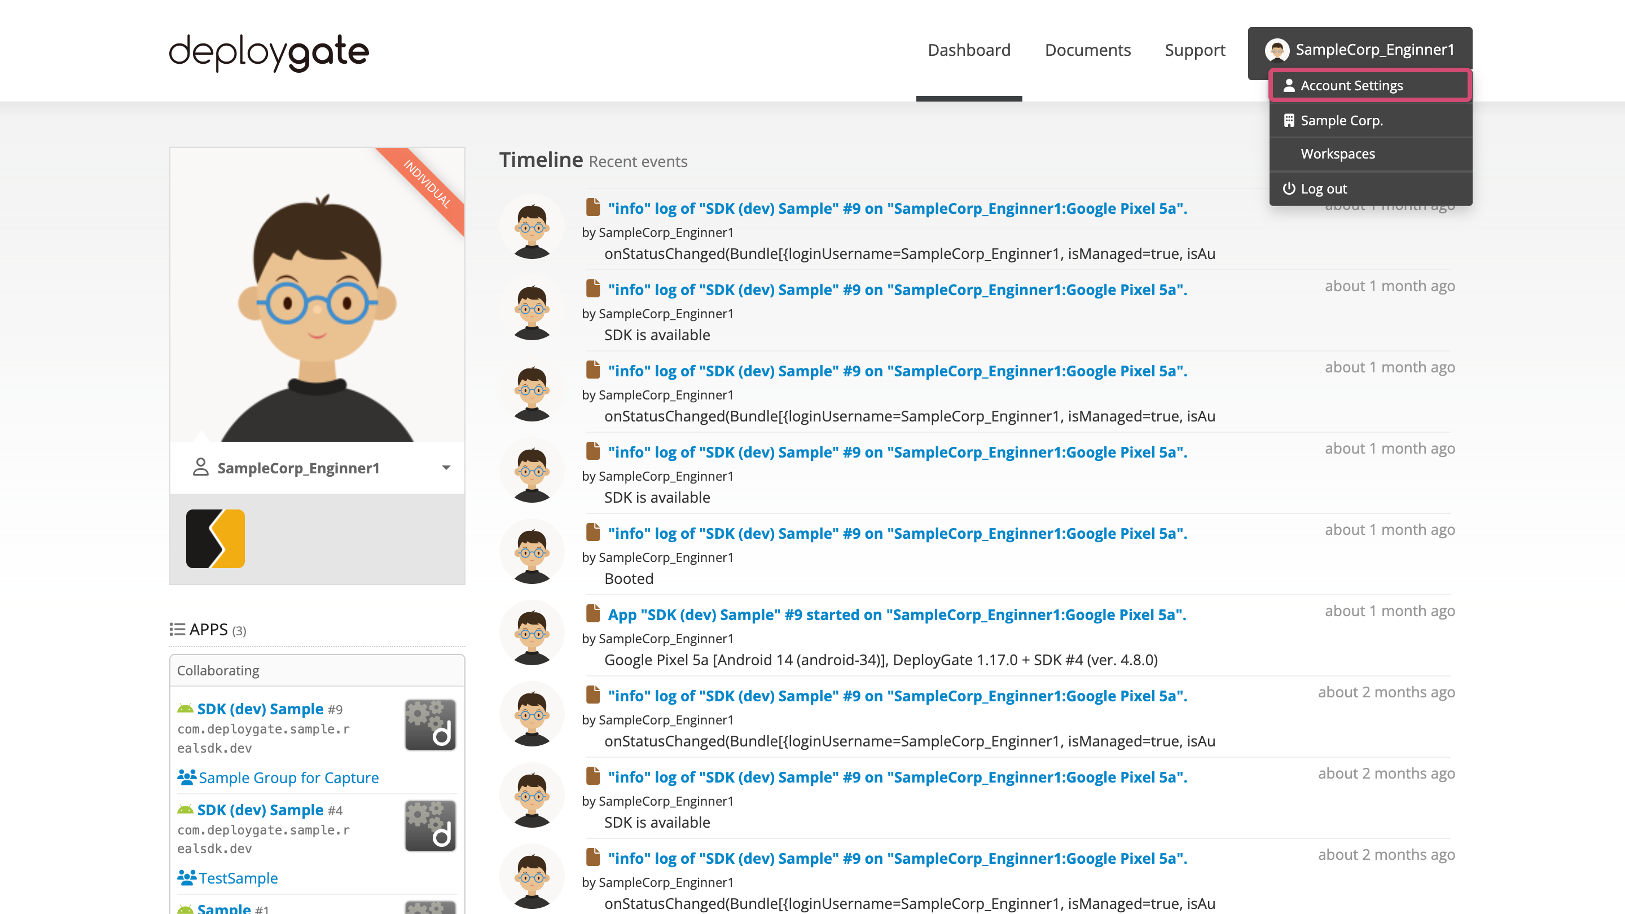The height and width of the screenshot is (914, 1625).
Task: Open Account Settings from the user menu
Action: pyautogui.click(x=1351, y=85)
